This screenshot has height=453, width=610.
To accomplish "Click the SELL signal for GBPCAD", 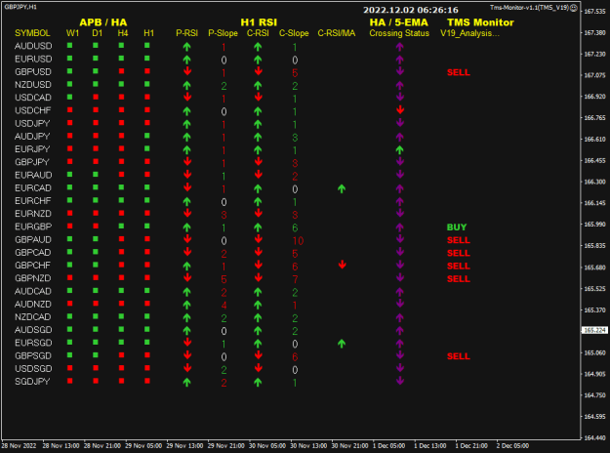I will pyautogui.click(x=459, y=253).
